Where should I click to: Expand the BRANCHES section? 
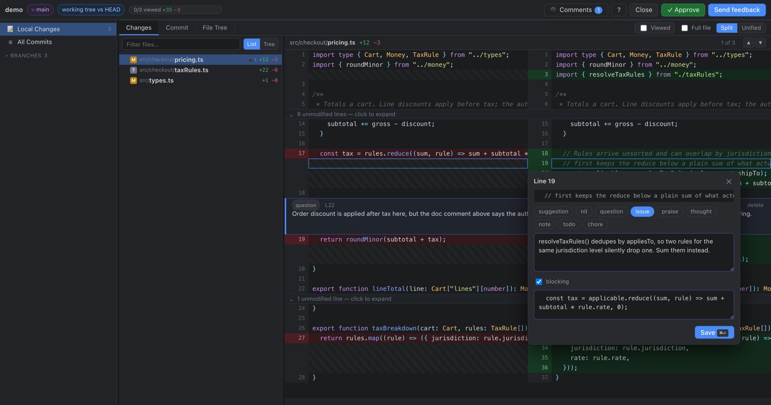click(26, 56)
